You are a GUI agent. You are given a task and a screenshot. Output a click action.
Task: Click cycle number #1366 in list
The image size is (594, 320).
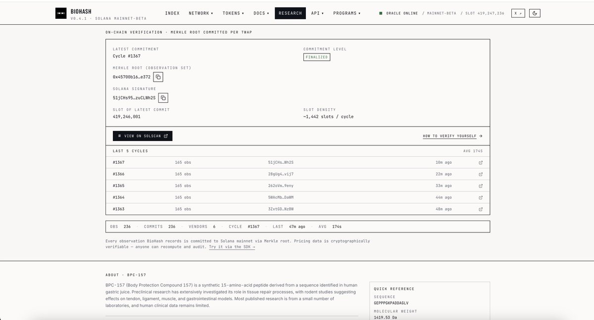click(x=119, y=174)
